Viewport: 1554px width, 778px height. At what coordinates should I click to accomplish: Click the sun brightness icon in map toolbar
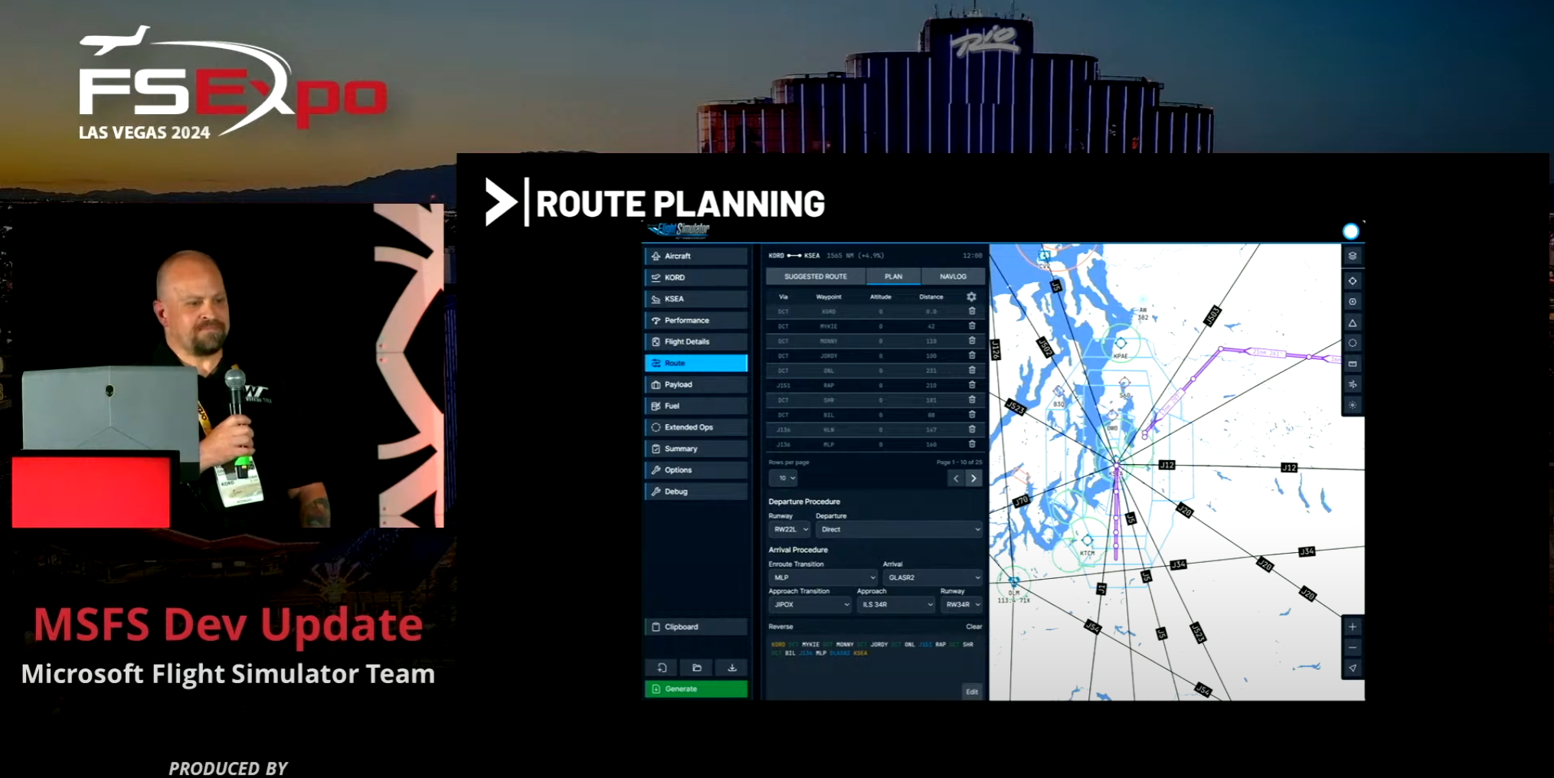tap(1353, 405)
